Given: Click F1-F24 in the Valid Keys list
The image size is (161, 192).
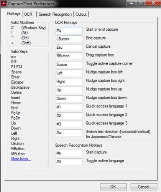Looking at the screenshot, I should (x=17, y=67).
